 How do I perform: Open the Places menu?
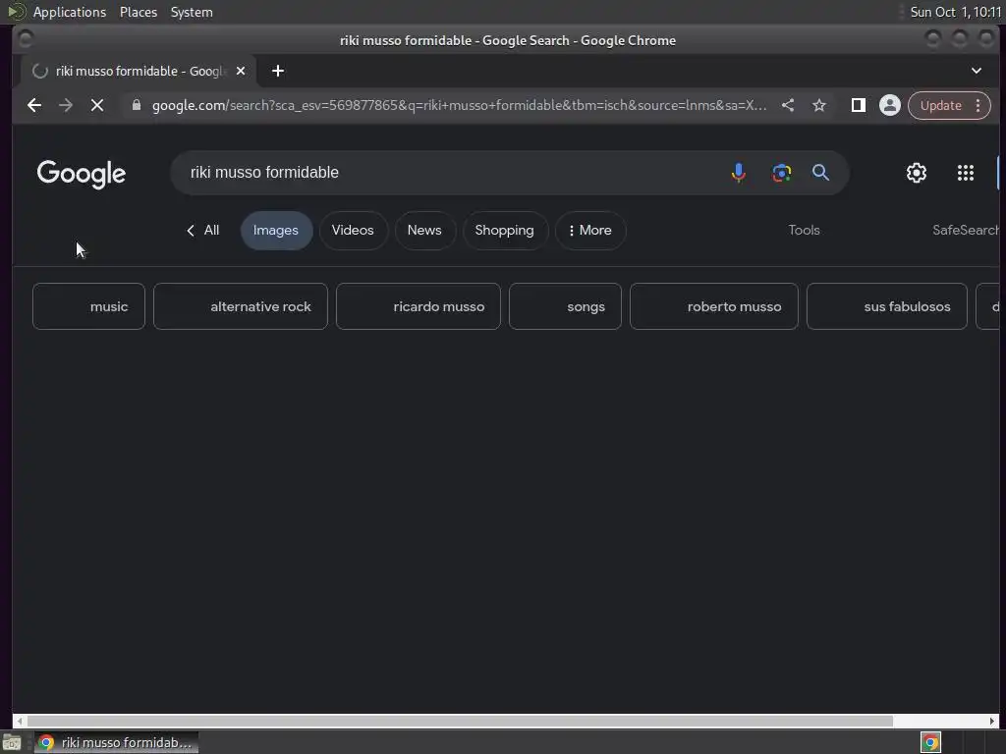click(x=139, y=12)
